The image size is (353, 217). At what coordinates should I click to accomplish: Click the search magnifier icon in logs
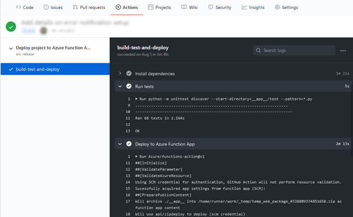pos(259,50)
